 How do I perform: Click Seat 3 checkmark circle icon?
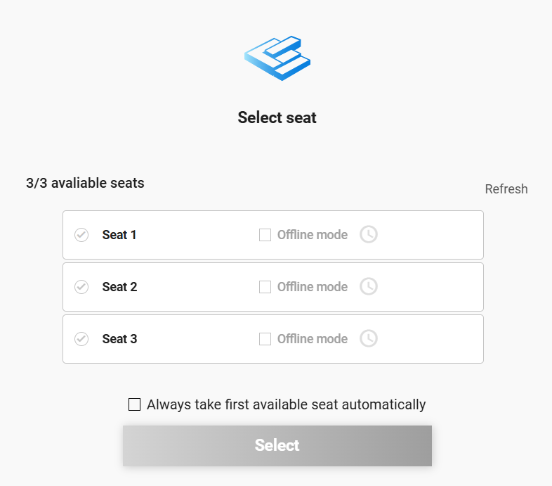click(x=81, y=339)
